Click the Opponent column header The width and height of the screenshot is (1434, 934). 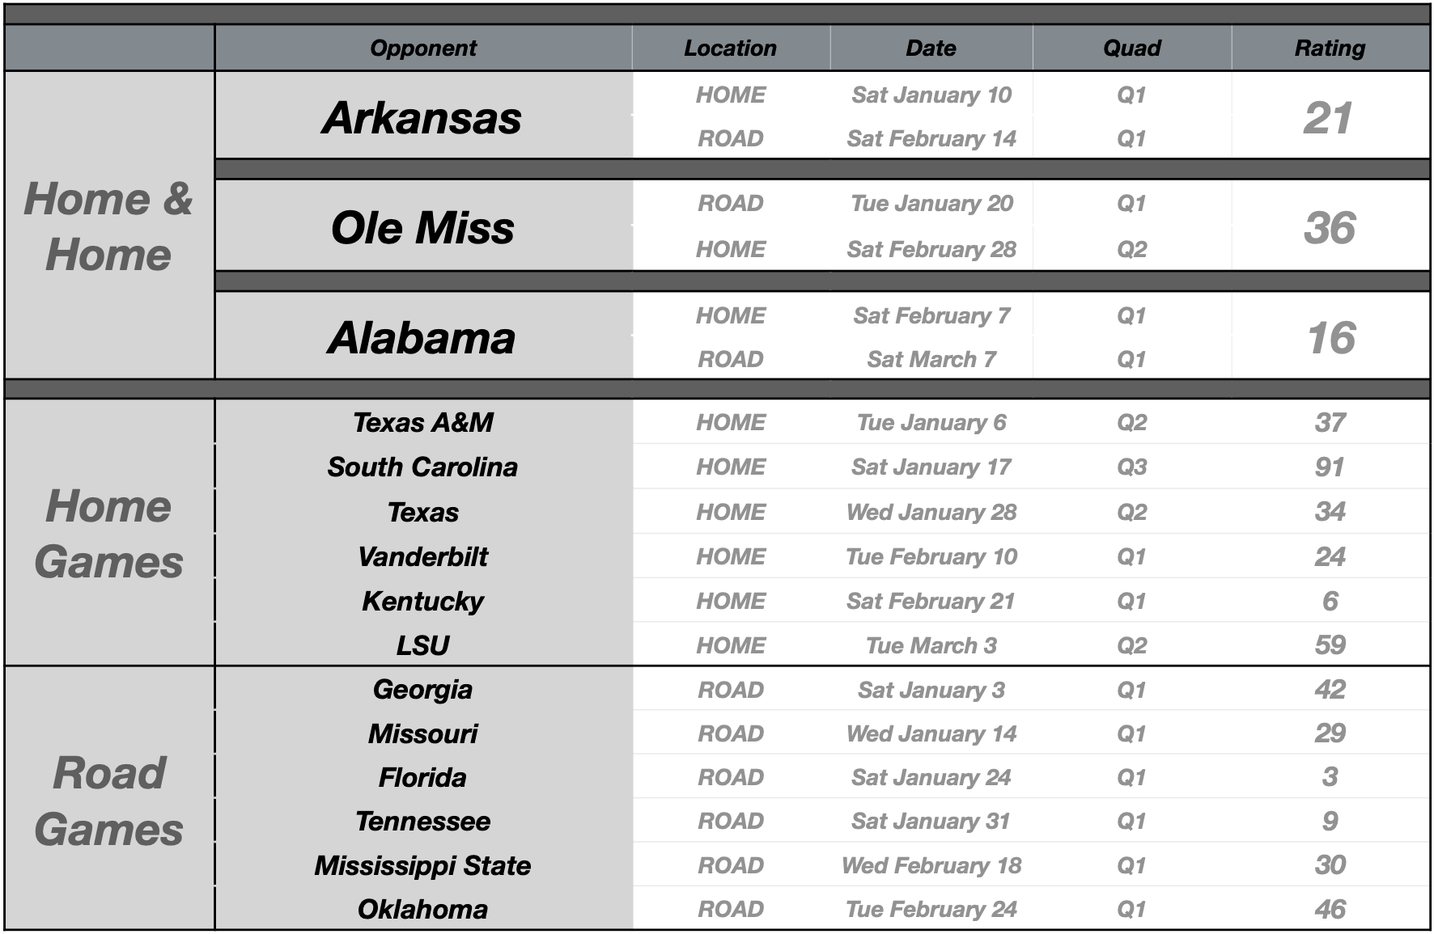pyautogui.click(x=423, y=49)
